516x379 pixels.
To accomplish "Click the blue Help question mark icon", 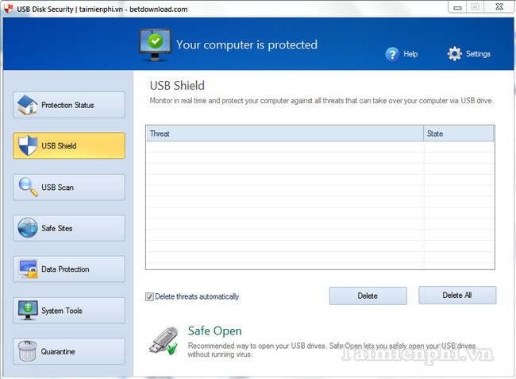I will [392, 54].
